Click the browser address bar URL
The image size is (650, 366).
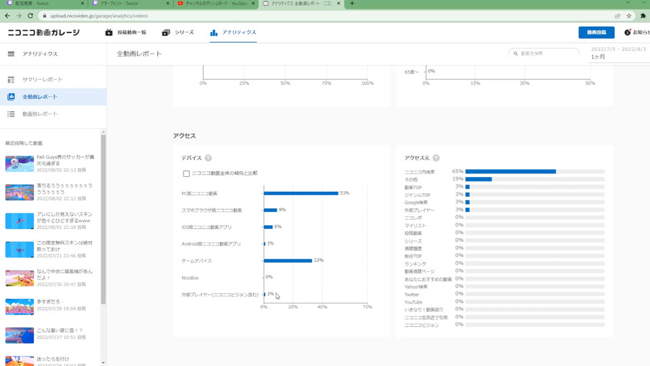[99, 16]
